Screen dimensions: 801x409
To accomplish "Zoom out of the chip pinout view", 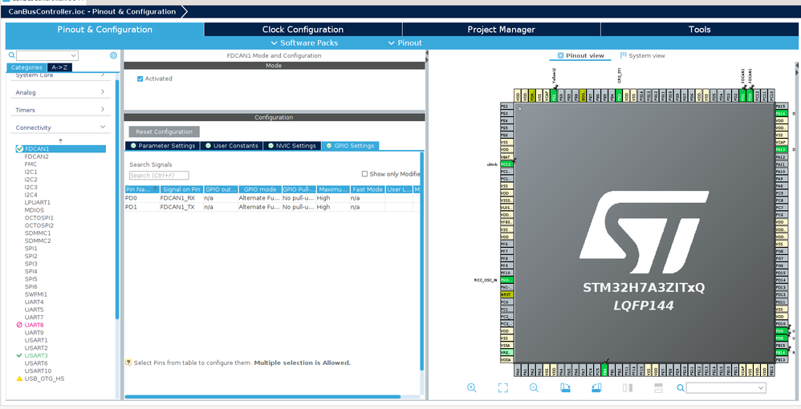I will (534, 387).
